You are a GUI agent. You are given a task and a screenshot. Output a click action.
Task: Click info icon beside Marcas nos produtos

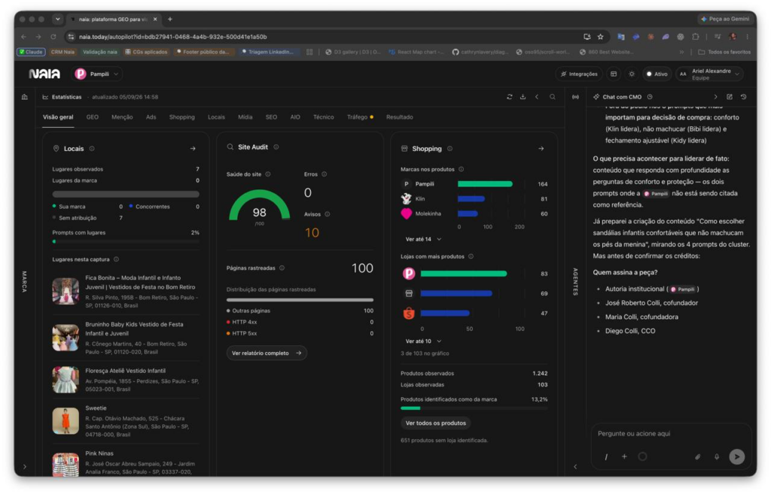point(462,169)
